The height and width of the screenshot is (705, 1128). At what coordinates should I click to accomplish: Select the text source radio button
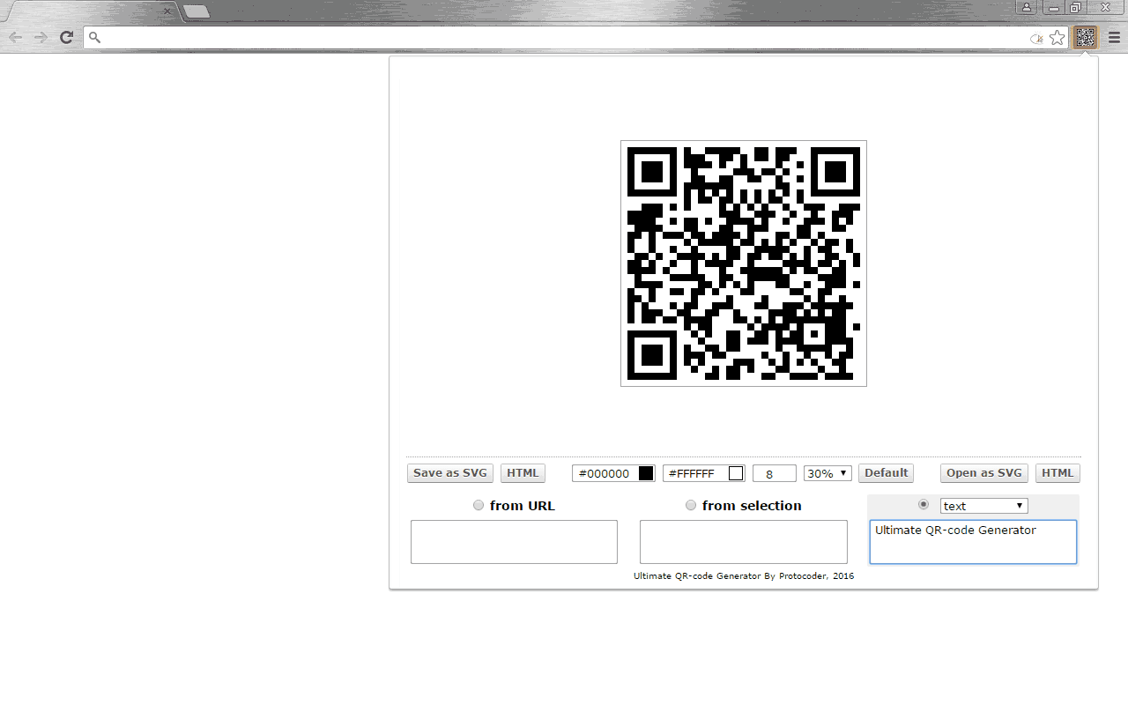(924, 504)
